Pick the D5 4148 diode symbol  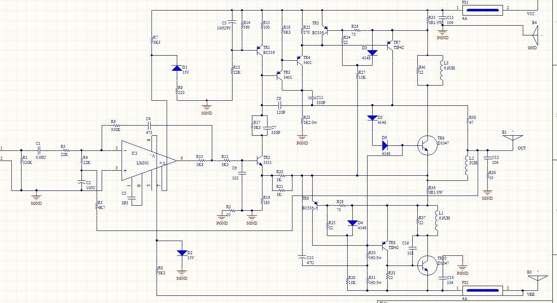tap(372, 118)
